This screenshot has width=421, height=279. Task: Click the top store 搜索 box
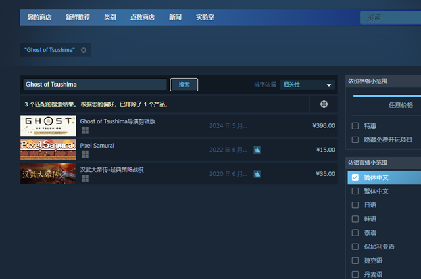(x=391, y=18)
